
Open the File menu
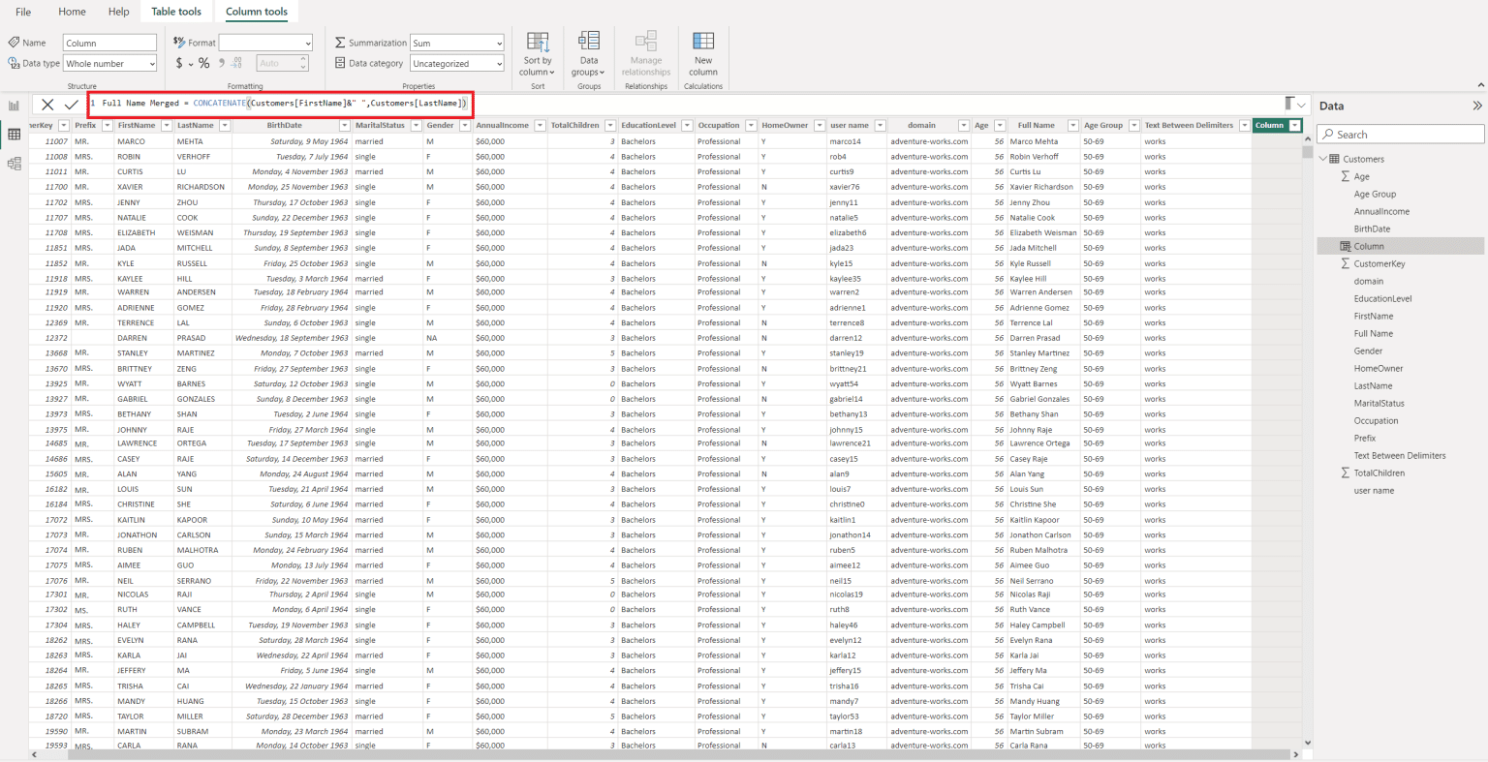click(x=22, y=12)
